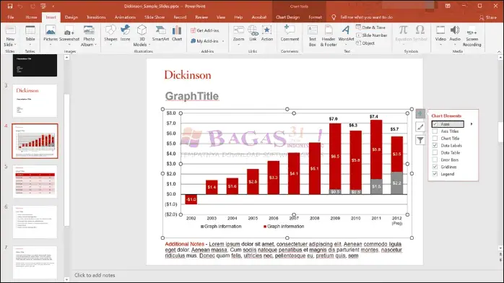
Task: Click to add notes field
Action: click(x=95, y=275)
